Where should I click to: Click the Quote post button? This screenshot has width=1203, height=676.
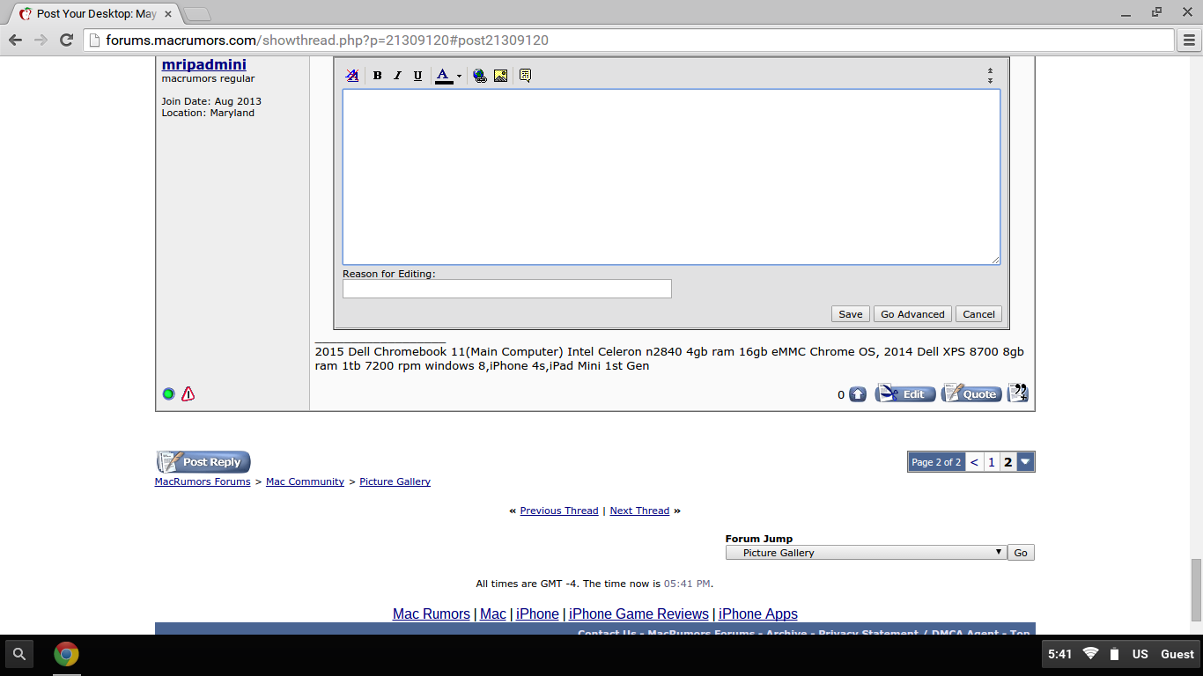point(971,393)
